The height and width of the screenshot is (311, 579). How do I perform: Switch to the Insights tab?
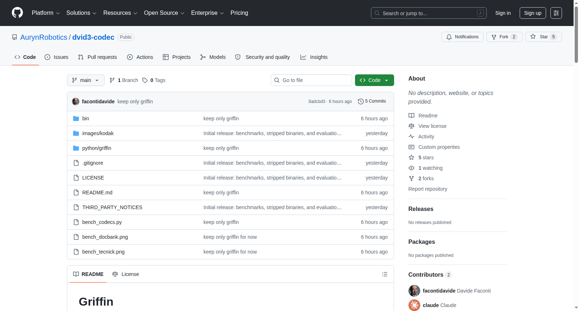point(314,57)
